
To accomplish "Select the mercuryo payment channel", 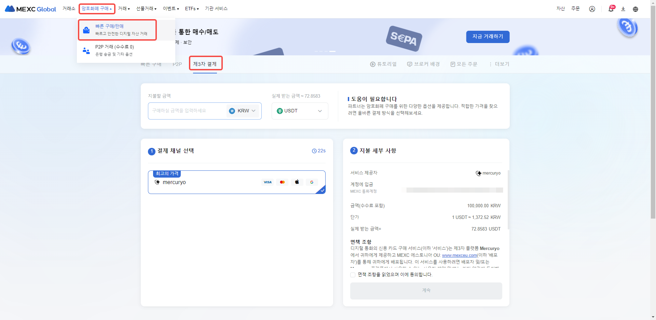I will tap(236, 182).
